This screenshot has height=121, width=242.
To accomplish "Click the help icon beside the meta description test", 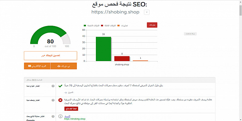I will pyautogui.click(x=53, y=100).
